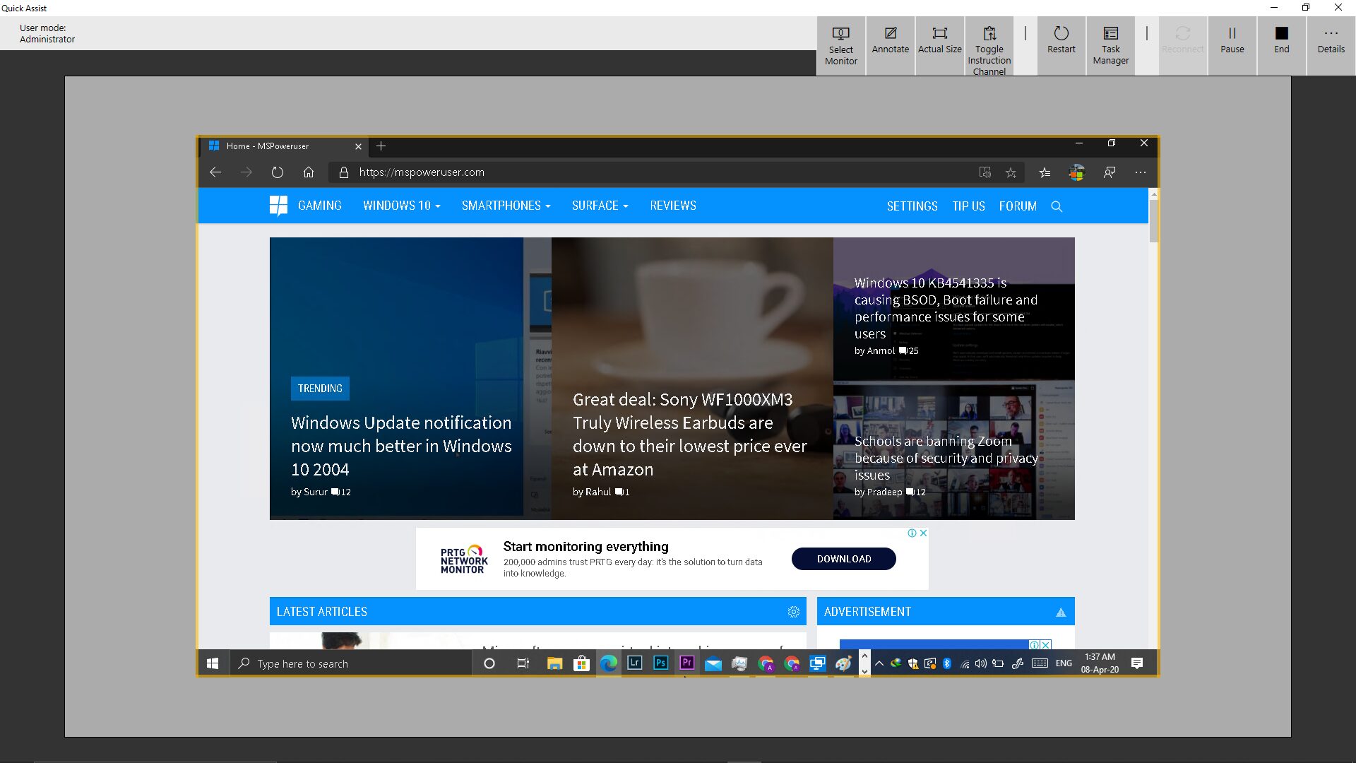Open the Favorites list button
The width and height of the screenshot is (1356, 763).
click(1045, 172)
